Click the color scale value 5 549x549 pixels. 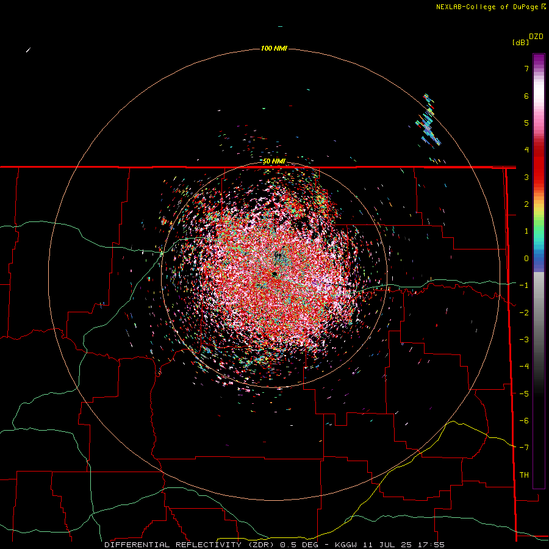[526, 123]
